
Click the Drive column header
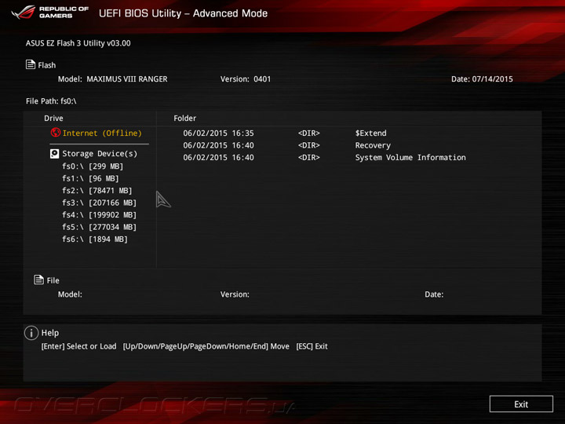coord(53,119)
